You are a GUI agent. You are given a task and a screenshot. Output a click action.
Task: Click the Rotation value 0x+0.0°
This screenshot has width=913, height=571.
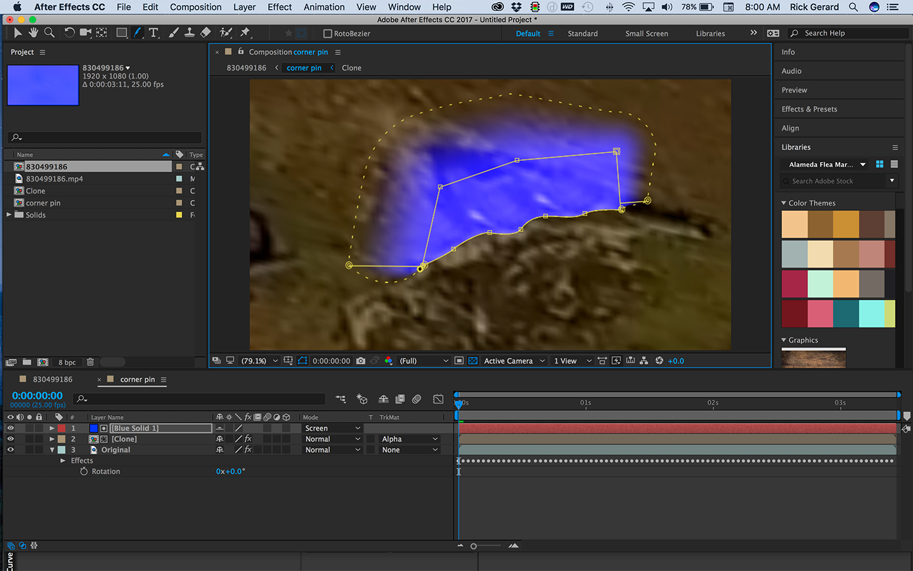[230, 471]
